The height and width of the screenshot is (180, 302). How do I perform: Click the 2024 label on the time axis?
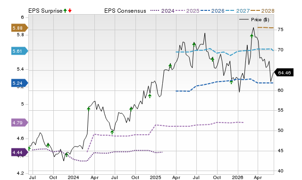coord(73,177)
